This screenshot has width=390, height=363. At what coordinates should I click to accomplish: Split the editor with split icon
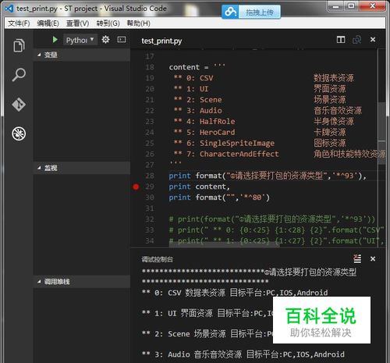pos(341,40)
